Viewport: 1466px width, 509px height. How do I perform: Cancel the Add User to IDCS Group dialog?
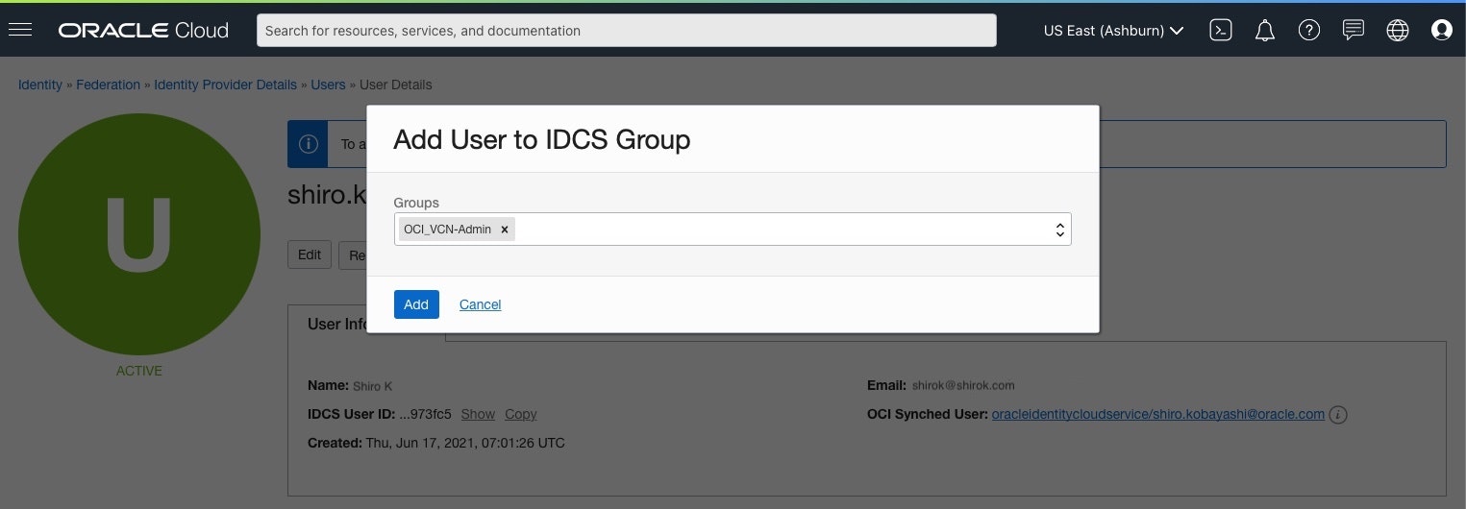pos(481,304)
